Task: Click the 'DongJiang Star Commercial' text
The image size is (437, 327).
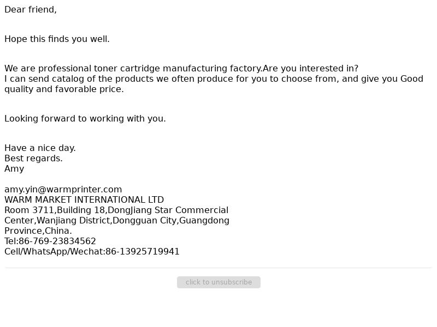Action: pos(168,210)
